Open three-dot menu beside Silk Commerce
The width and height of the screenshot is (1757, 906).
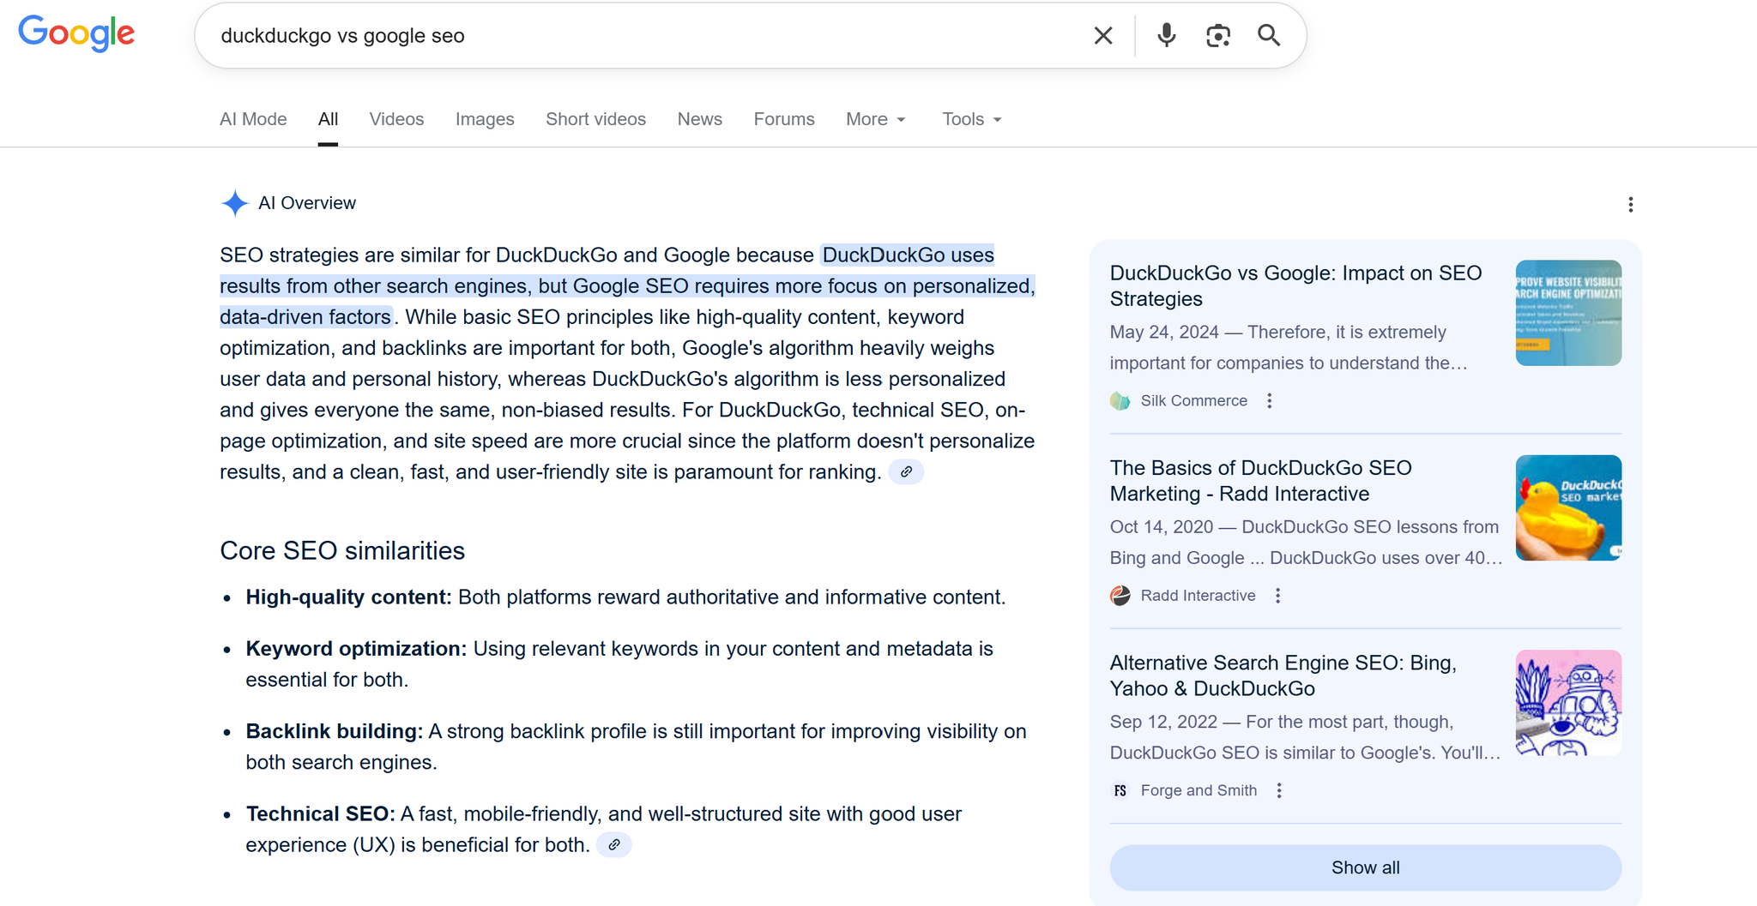click(1270, 401)
